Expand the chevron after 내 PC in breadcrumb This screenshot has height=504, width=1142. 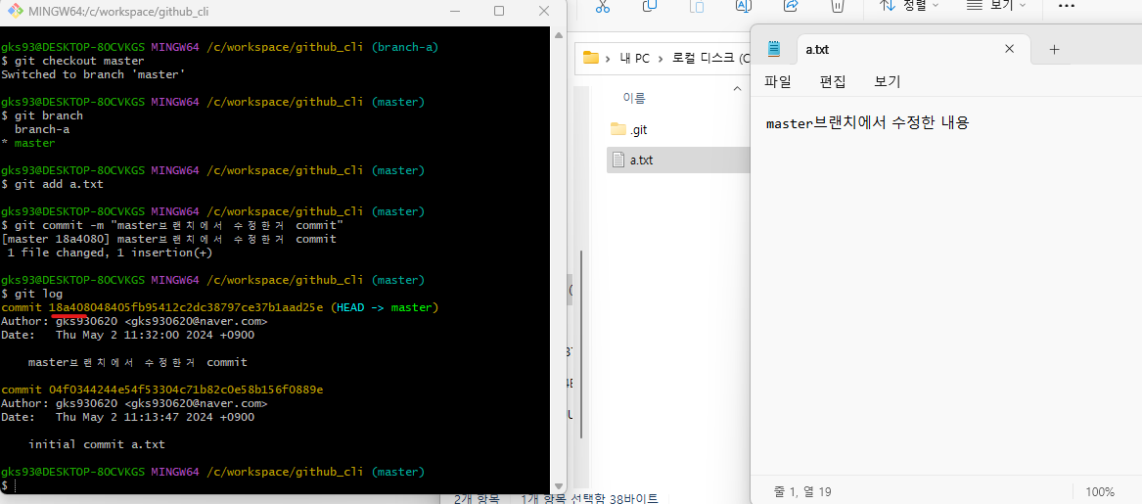pyautogui.click(x=661, y=59)
